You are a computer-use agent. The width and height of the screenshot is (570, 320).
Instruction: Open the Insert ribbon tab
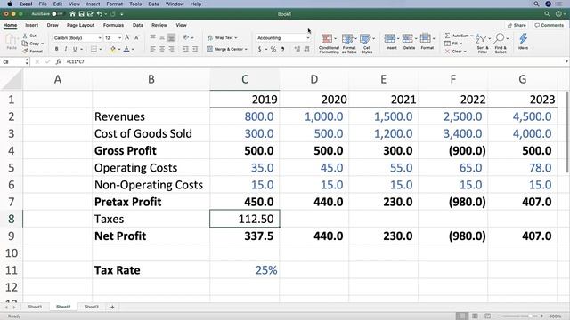click(x=32, y=25)
